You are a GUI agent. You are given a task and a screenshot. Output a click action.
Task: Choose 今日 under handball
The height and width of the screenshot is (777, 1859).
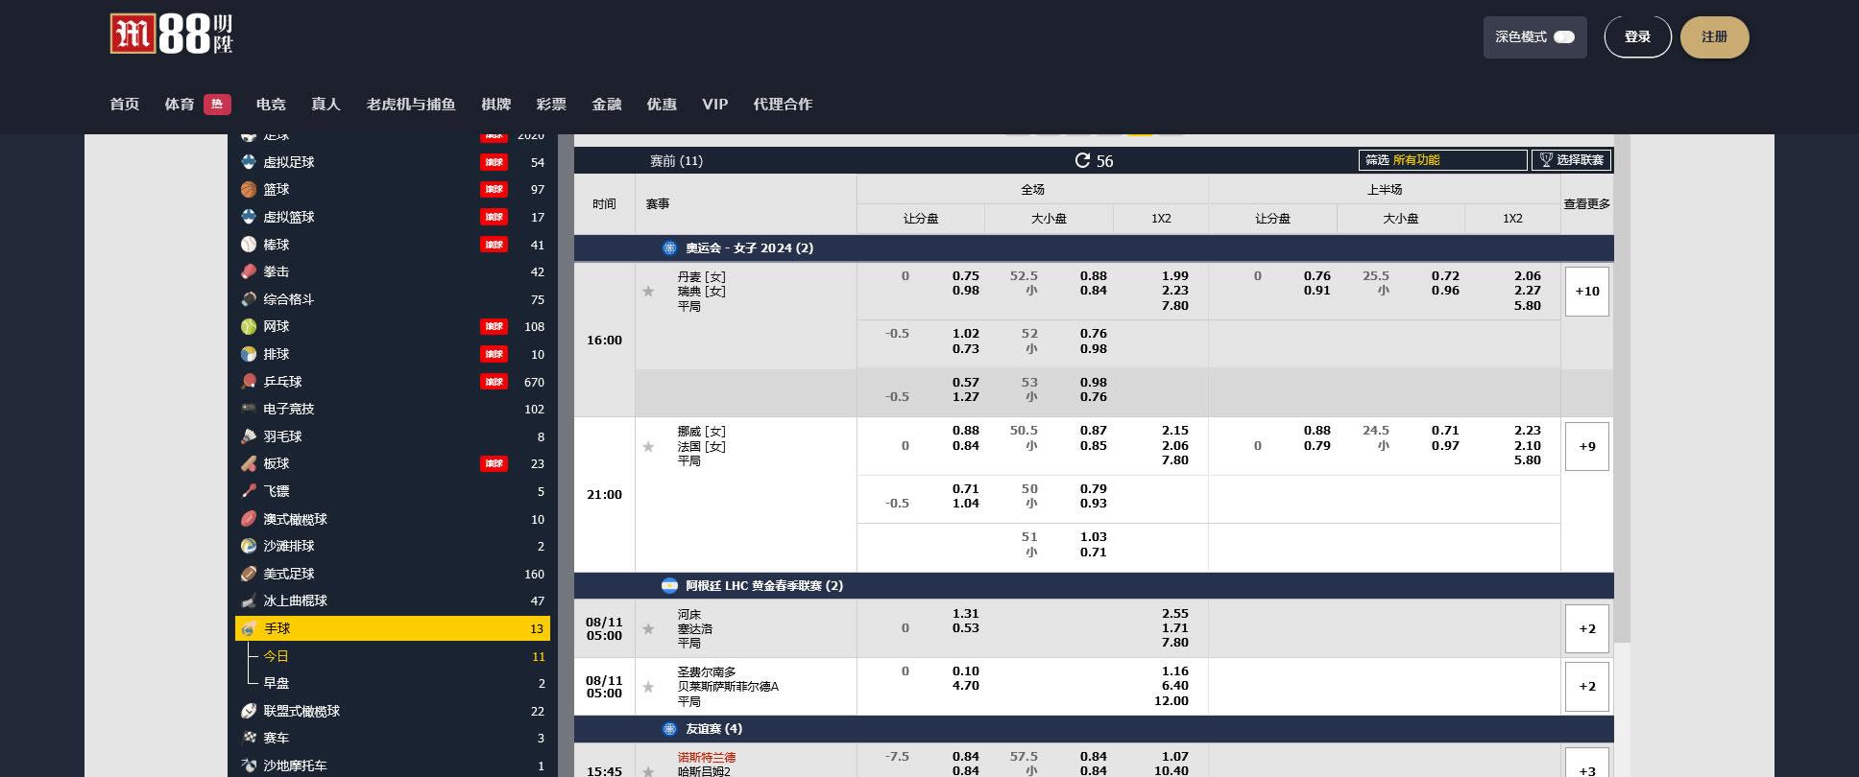point(277,656)
